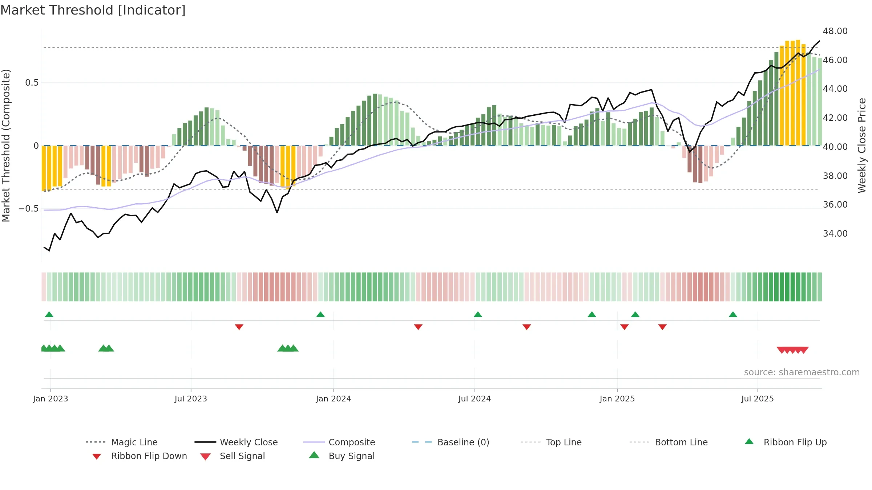The height and width of the screenshot is (490, 872).
Task: Click the red Ribbon Flip Down legend triangle
Action: point(97,456)
